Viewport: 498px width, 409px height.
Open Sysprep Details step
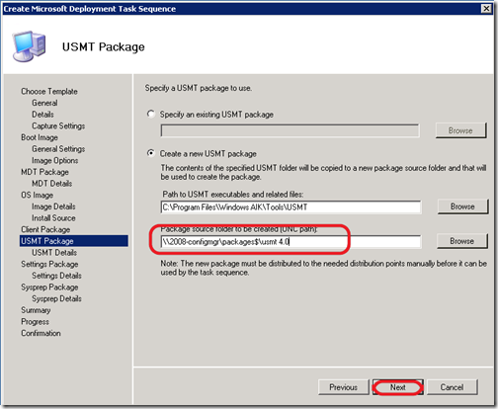(x=56, y=298)
